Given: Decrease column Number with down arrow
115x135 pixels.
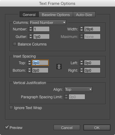Looking at the screenshot, I should click(31, 30).
